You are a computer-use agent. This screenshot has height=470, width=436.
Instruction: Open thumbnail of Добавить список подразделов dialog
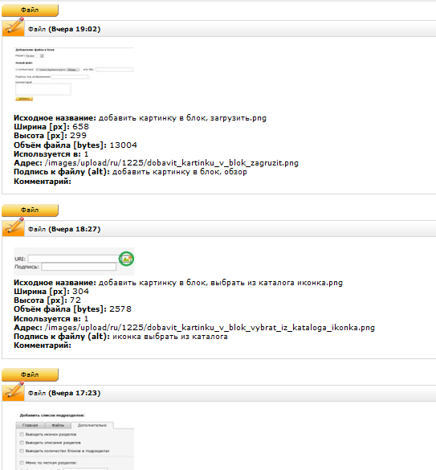74,441
